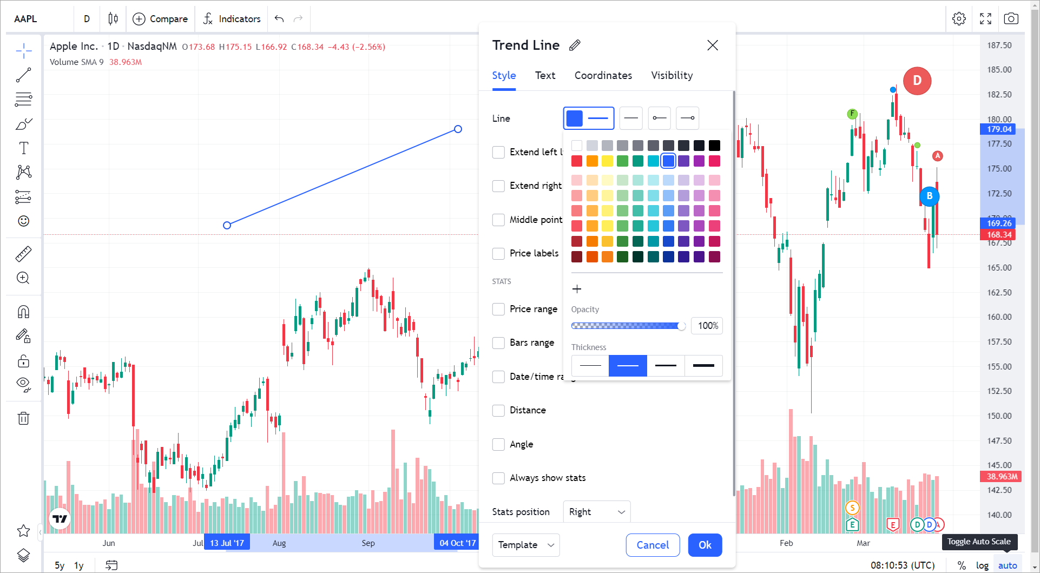Select the Trend Line drawing tool
The image size is (1040, 573).
point(23,75)
